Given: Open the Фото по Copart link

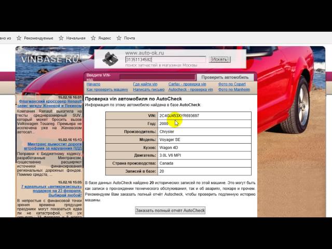Looking at the screenshot, I should click(232, 84).
